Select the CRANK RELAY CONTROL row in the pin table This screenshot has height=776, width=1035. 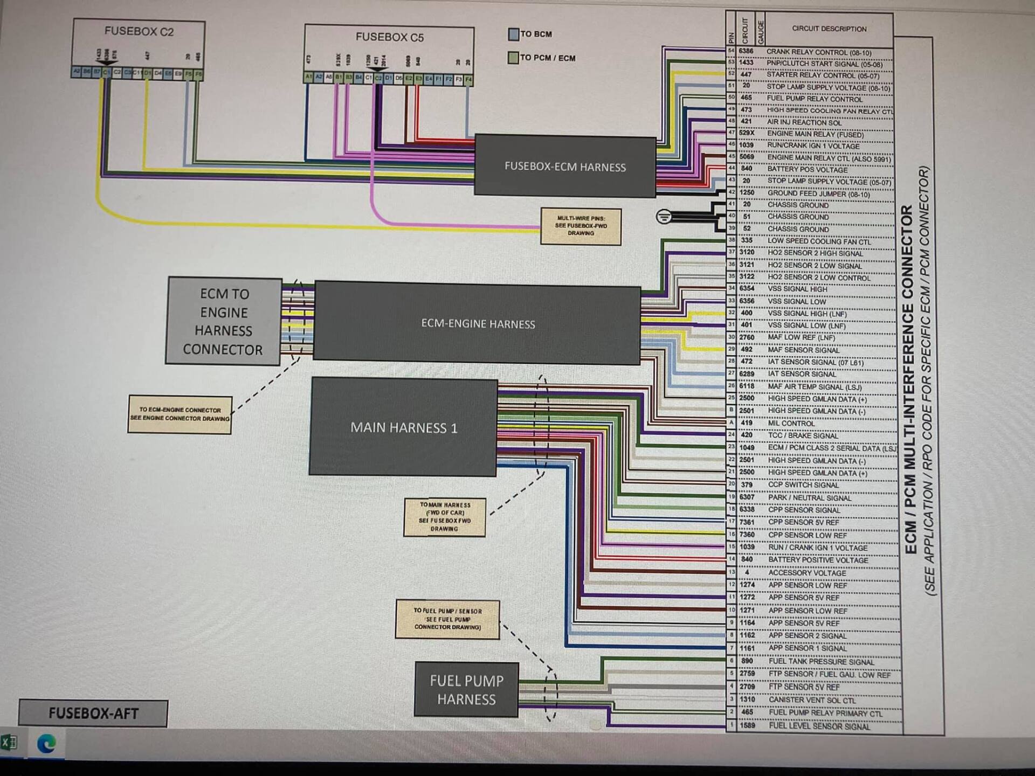coord(818,52)
